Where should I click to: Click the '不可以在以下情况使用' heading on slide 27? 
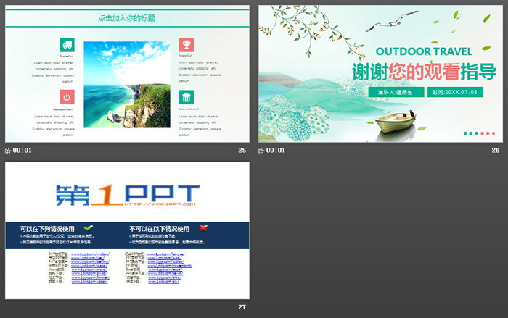pyautogui.click(x=159, y=229)
